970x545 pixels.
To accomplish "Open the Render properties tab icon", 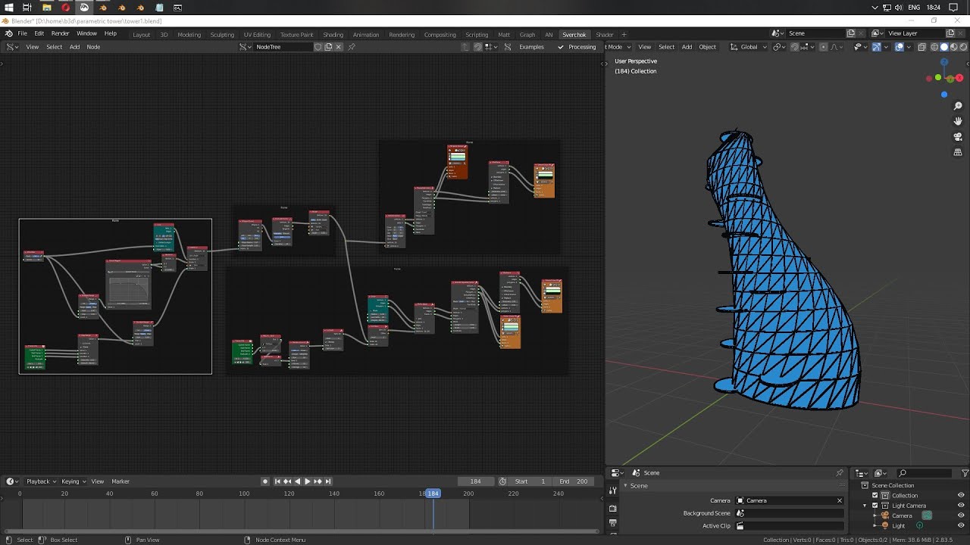I will pyautogui.click(x=613, y=508).
